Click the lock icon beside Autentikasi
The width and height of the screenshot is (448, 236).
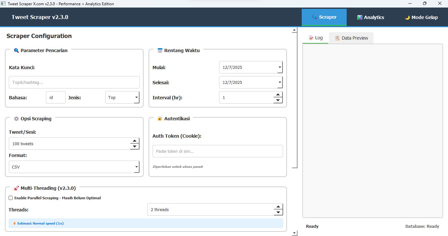click(x=160, y=119)
